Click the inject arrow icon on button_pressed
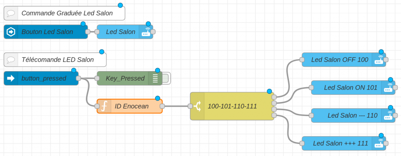 [11, 78]
